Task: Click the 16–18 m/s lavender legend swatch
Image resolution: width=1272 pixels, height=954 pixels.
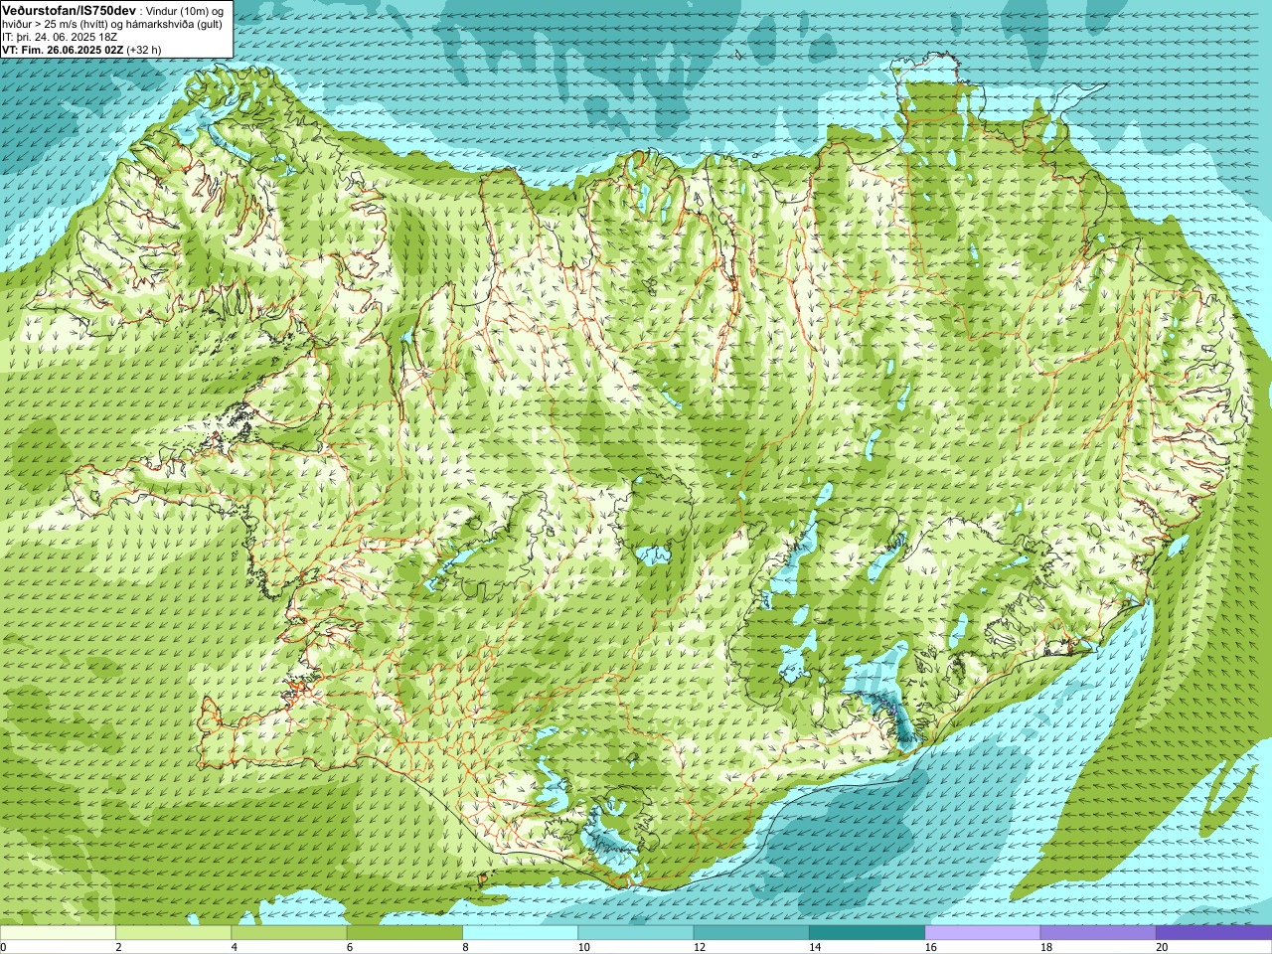Action: 983,933
